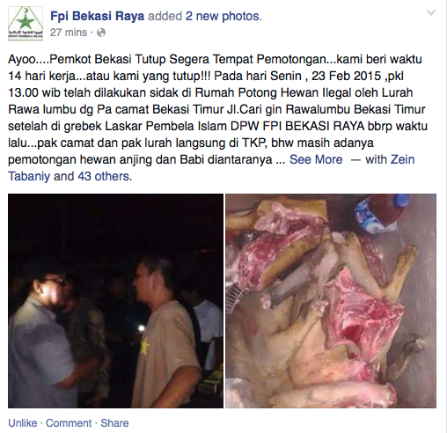Show the "43 others" tagged list
The image size is (447, 433).
[x=104, y=176]
